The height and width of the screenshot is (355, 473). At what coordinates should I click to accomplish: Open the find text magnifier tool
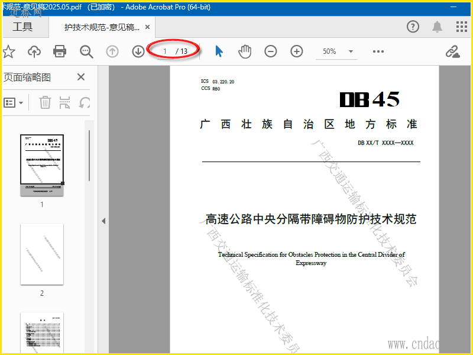coord(86,51)
